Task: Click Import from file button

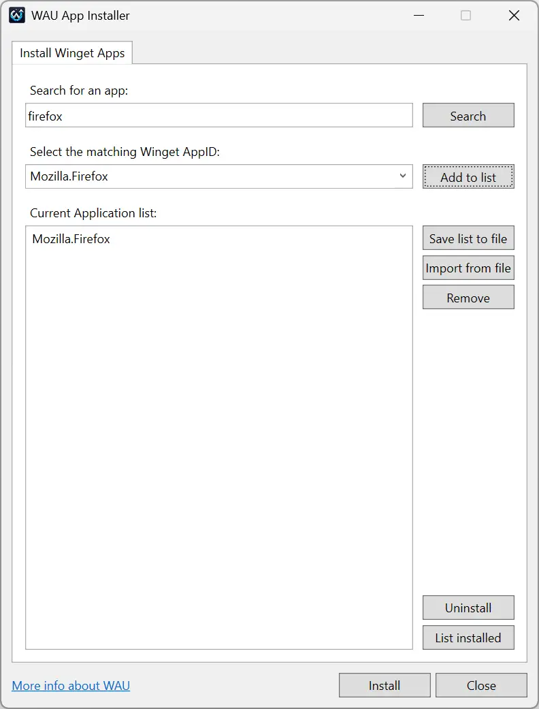Action: pyautogui.click(x=468, y=268)
